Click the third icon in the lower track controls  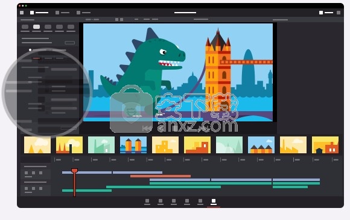click(40, 188)
